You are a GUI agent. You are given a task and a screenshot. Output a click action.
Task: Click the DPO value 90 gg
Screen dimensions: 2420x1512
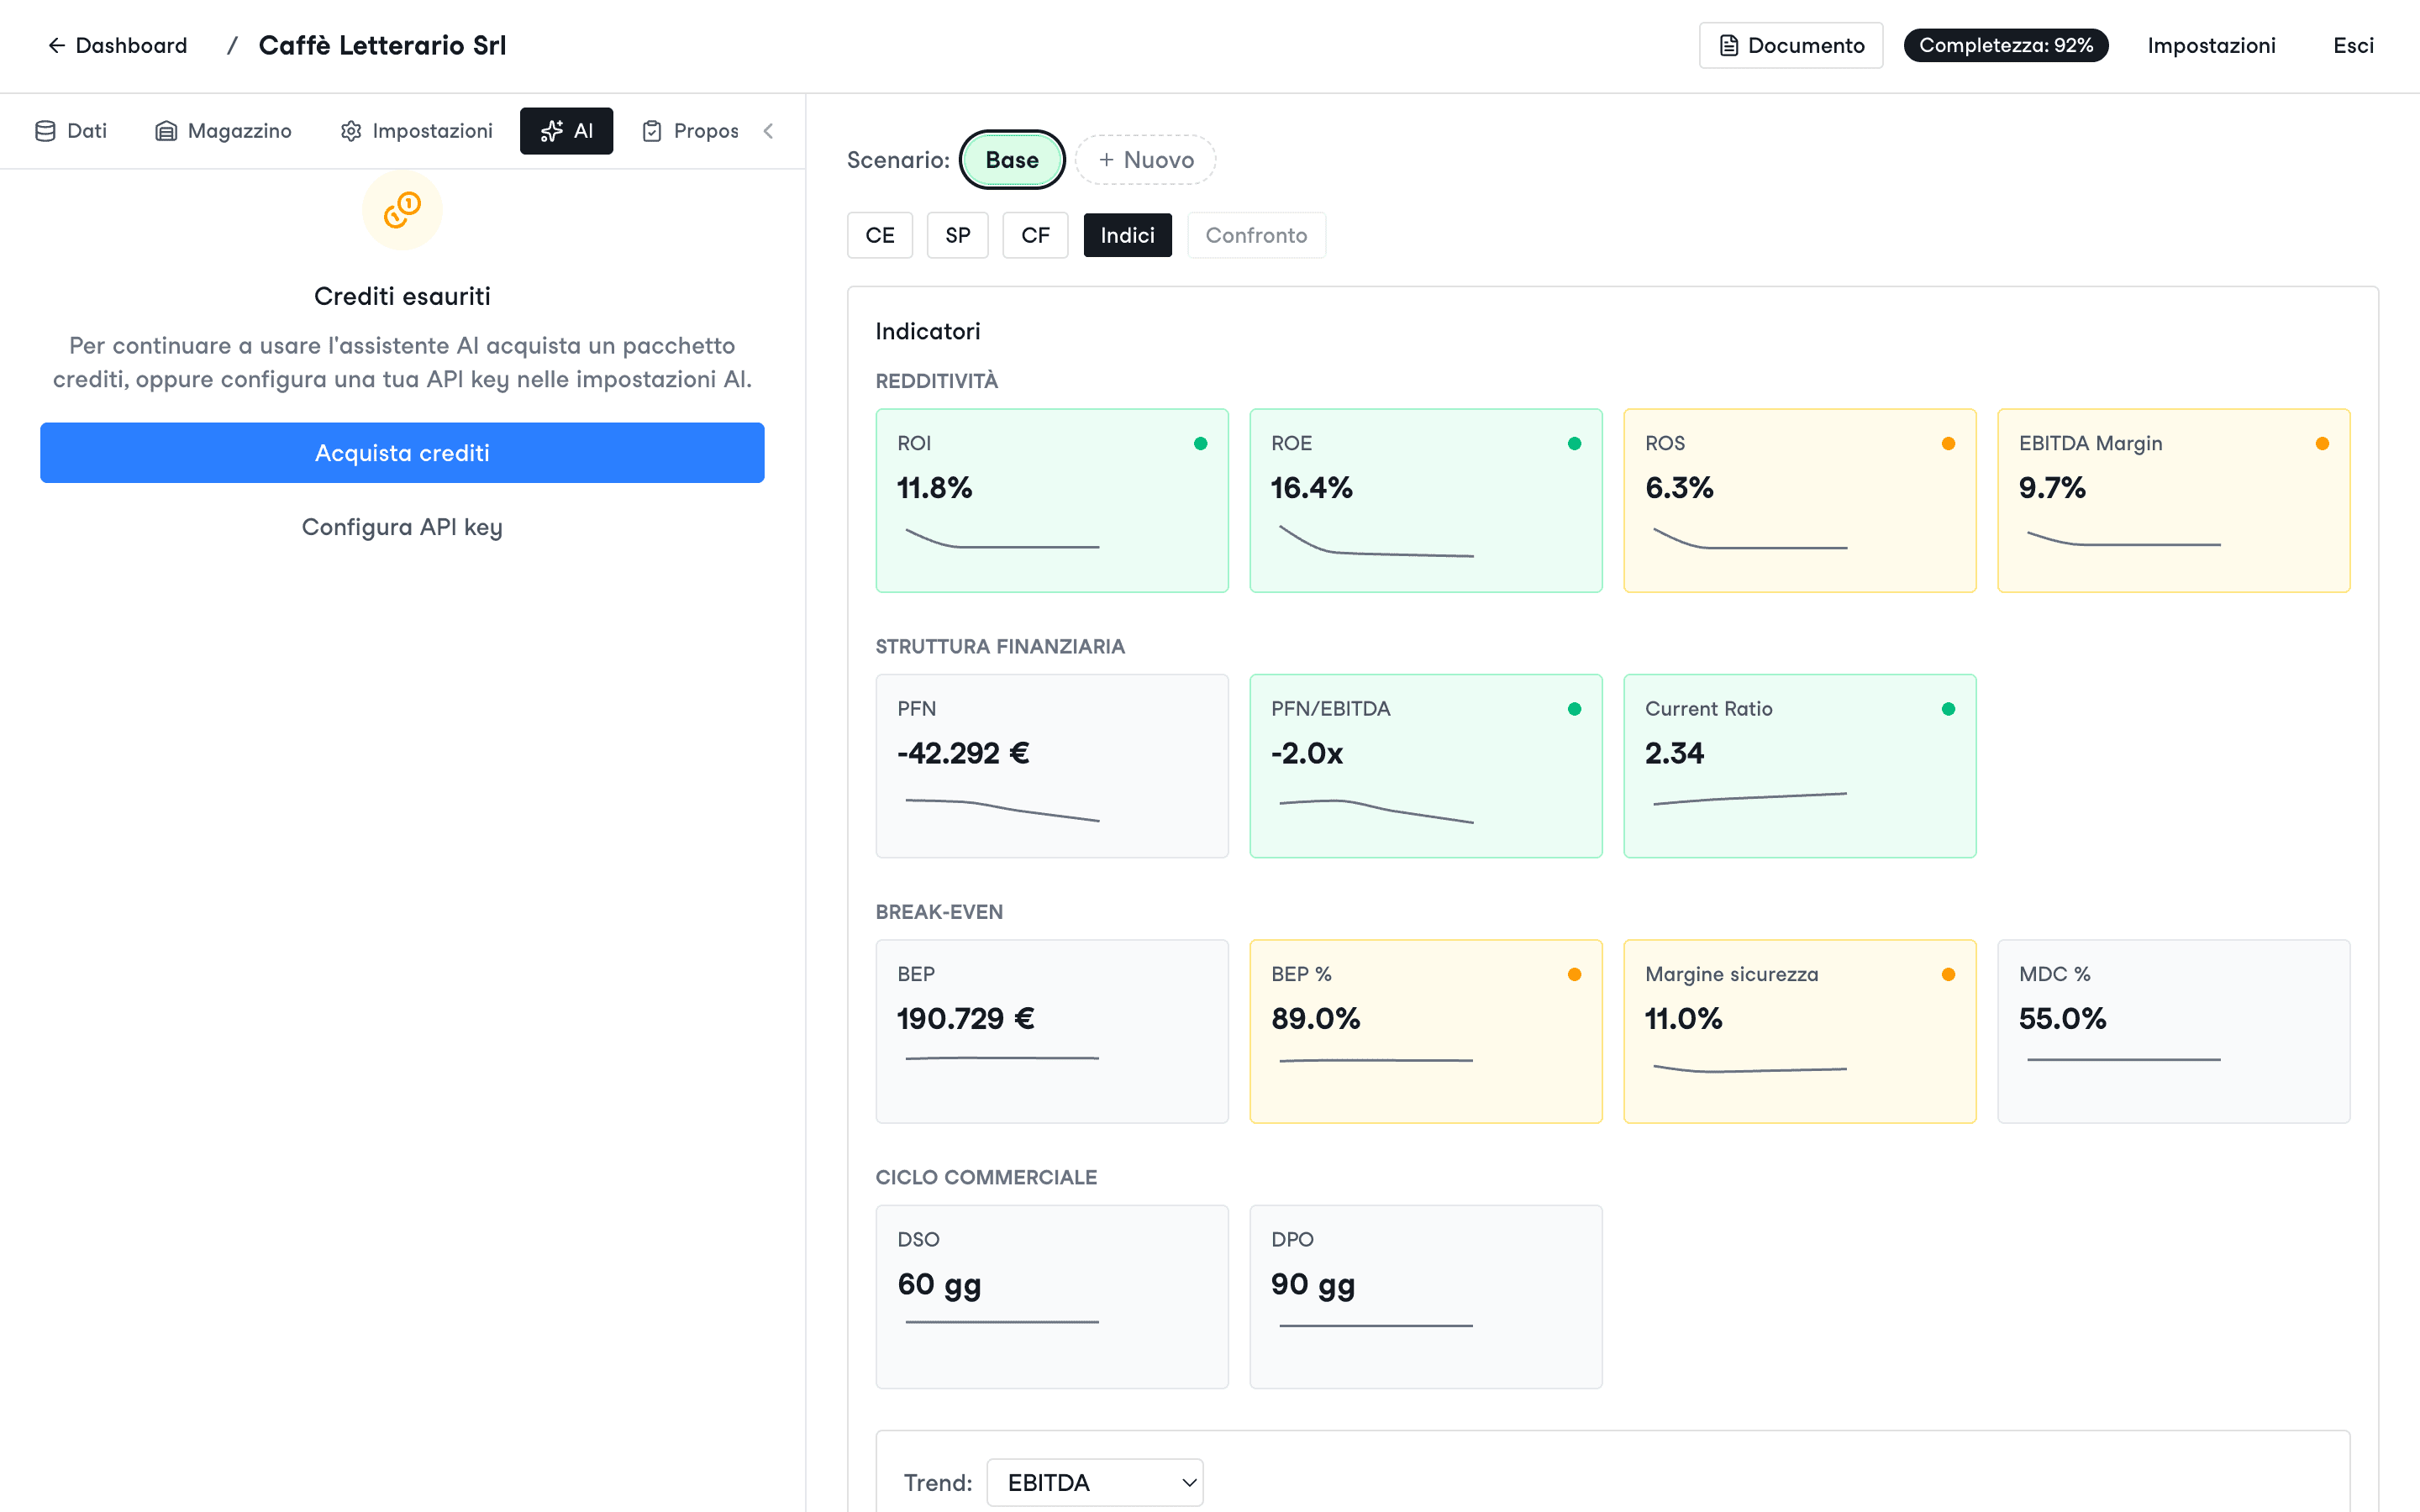[x=1313, y=1285]
